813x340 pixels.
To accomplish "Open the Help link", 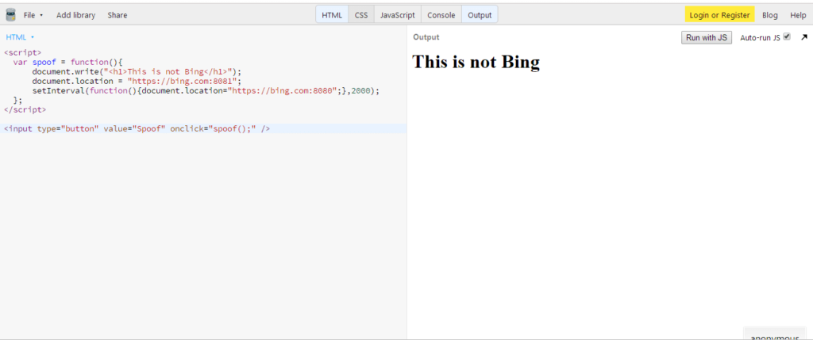I will click(798, 15).
